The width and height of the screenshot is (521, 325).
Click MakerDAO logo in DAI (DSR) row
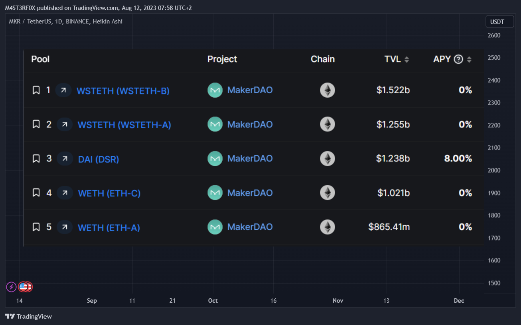click(x=215, y=159)
